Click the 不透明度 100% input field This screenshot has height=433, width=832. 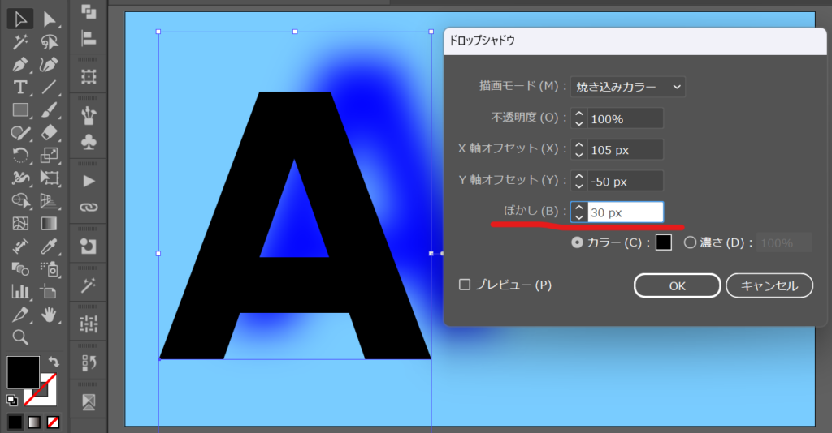626,118
